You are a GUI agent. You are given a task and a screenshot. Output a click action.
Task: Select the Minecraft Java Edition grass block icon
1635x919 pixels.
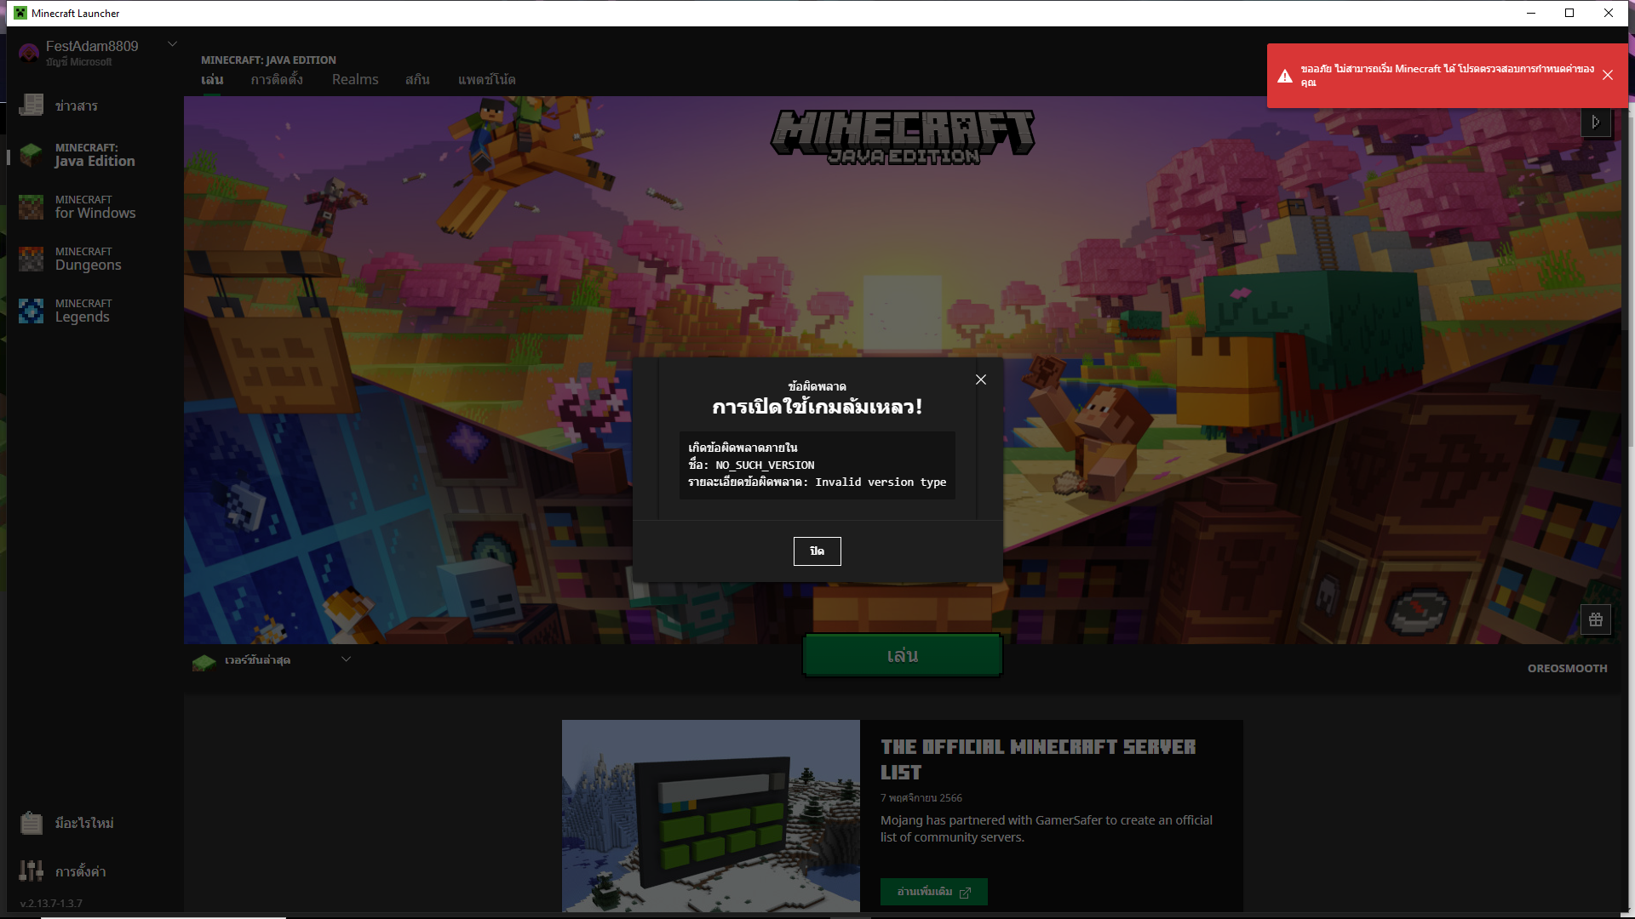tap(32, 155)
